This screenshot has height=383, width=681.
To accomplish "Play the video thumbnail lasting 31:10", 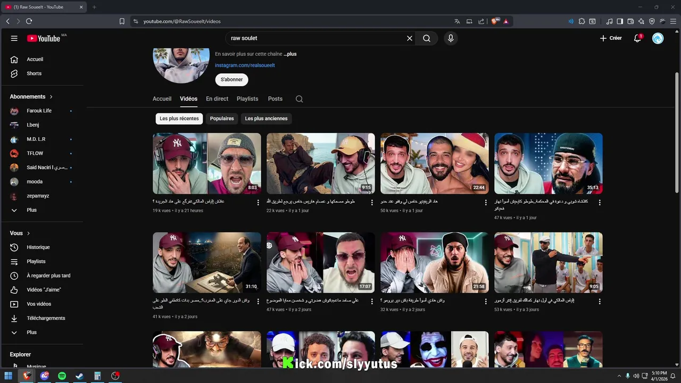I will [207, 262].
